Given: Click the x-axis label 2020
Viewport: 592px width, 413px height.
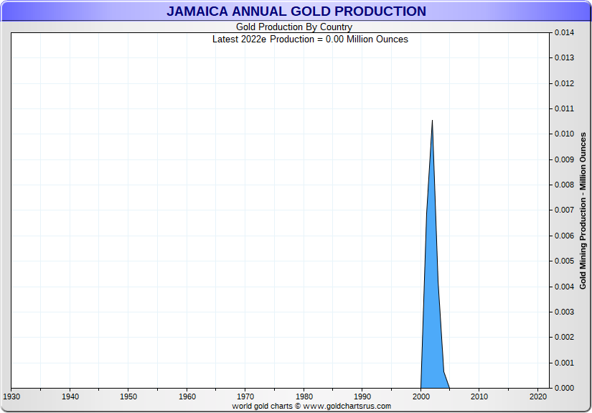Looking at the screenshot, I should [x=537, y=396].
